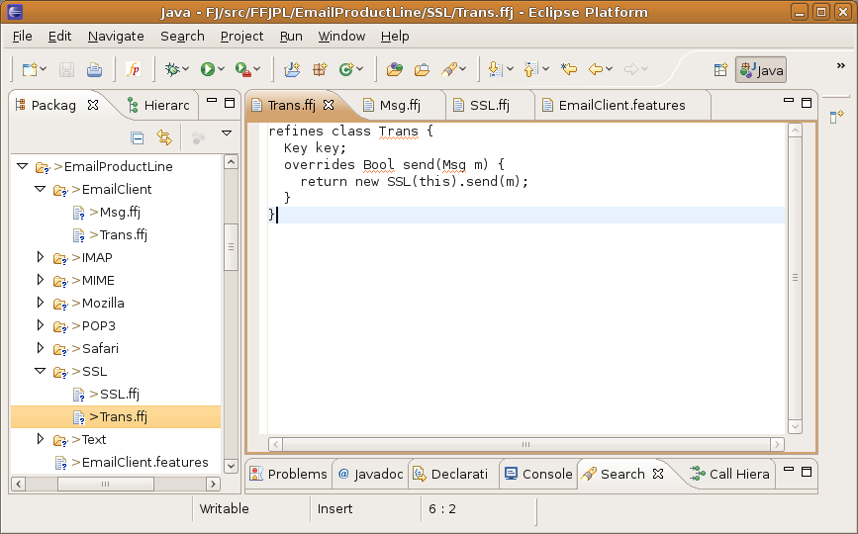Select the Java perspective button
Screen dimensions: 858x534
pos(760,70)
